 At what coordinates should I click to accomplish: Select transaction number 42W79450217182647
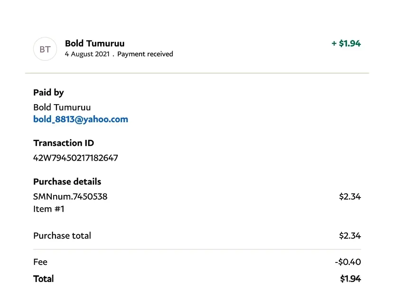point(75,158)
